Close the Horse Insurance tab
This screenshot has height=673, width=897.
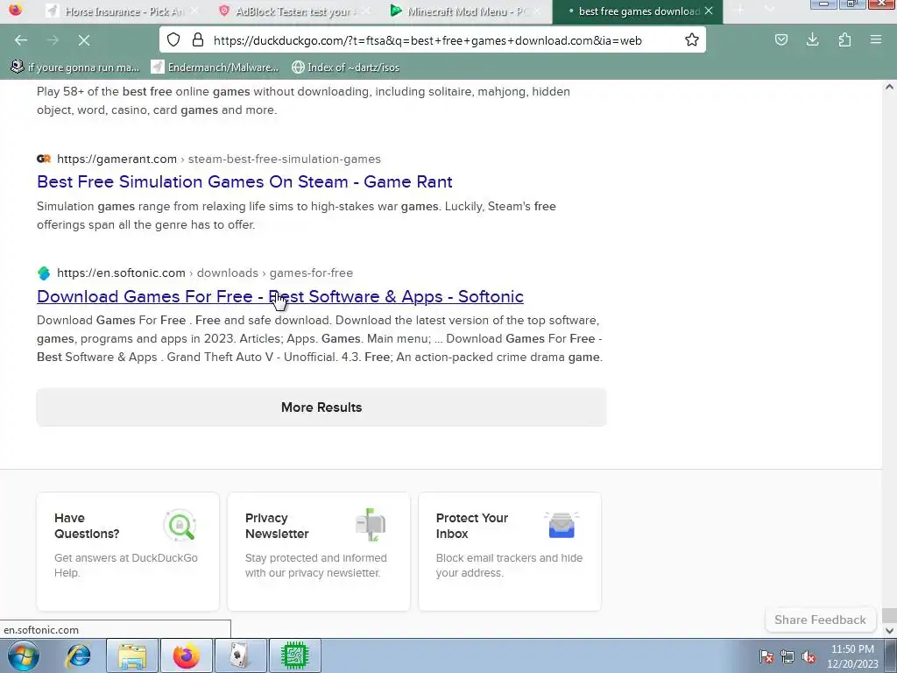point(194,11)
